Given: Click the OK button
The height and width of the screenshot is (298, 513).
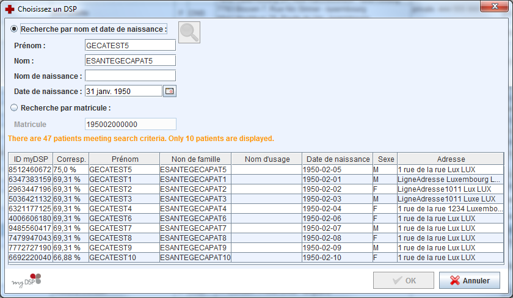Looking at the screenshot, I should tap(404, 281).
